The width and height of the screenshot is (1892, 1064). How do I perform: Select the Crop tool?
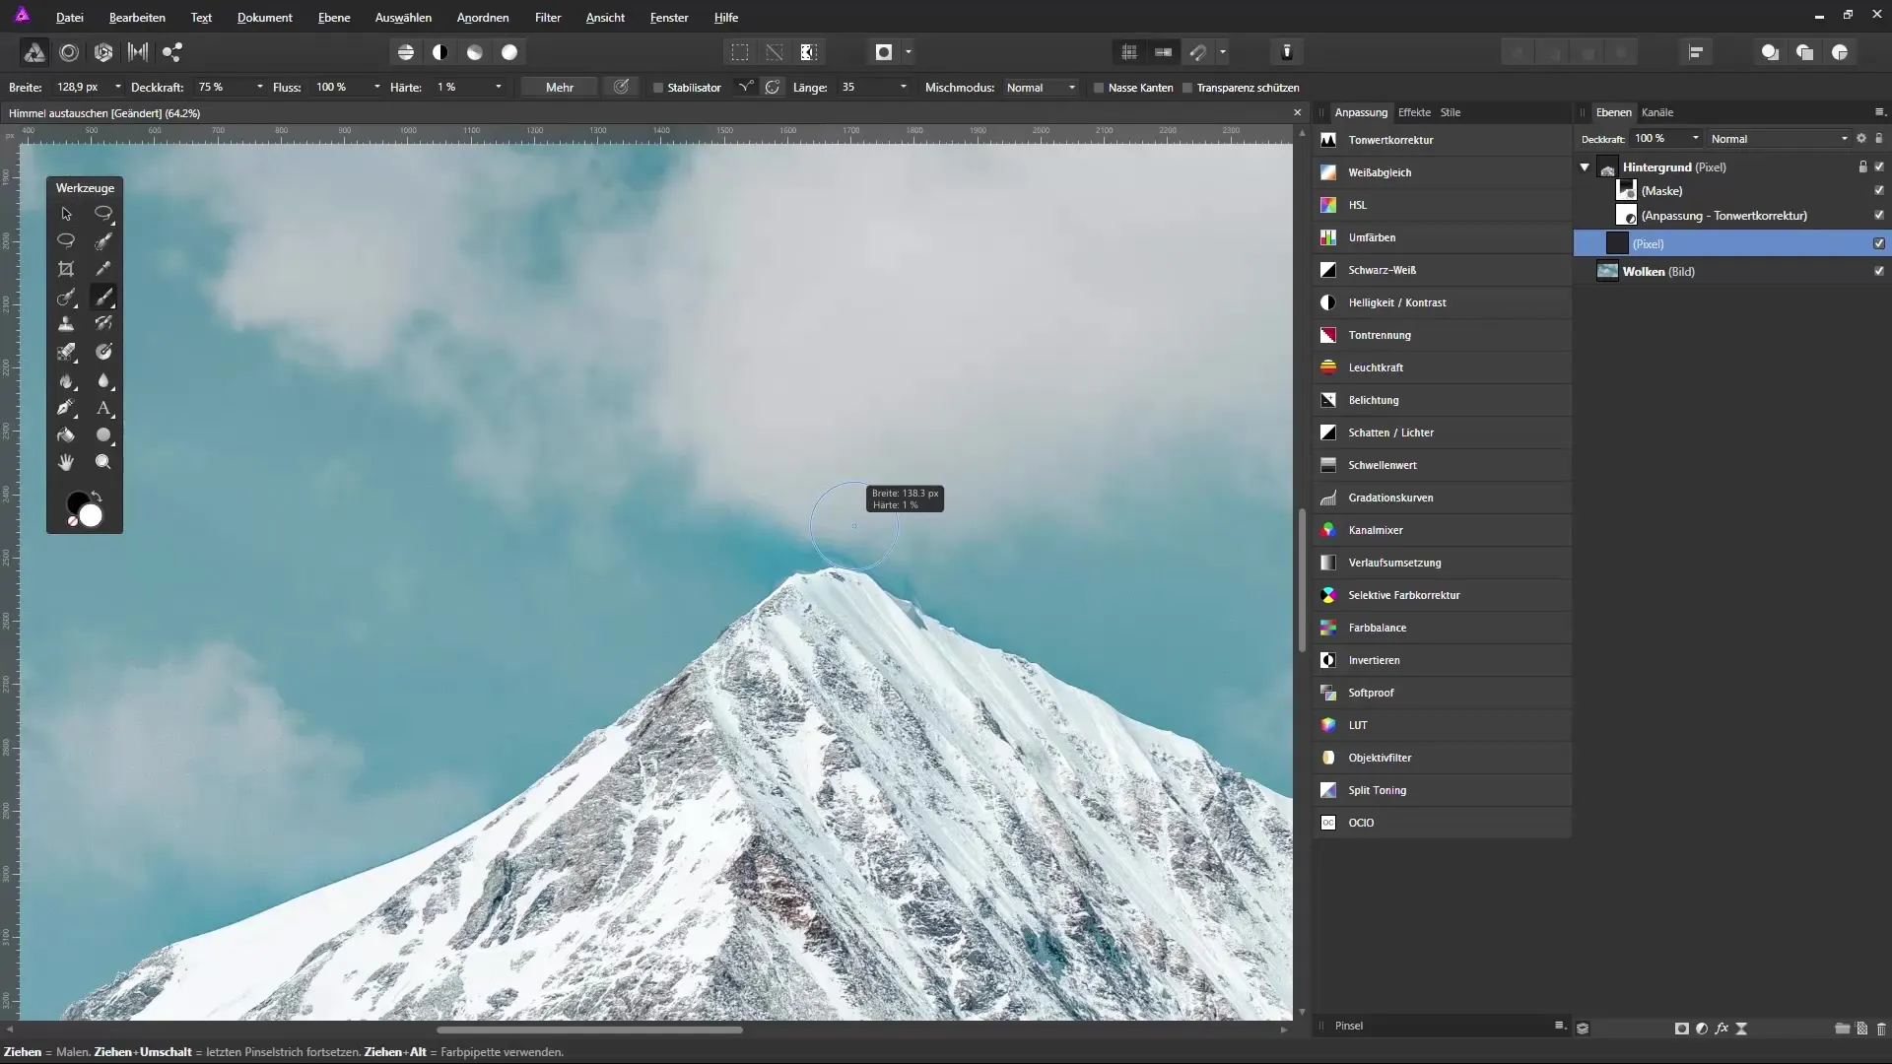pos(66,269)
